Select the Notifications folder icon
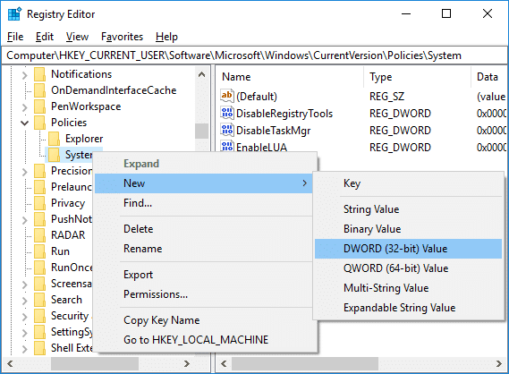Image resolution: width=509 pixels, height=374 pixels. click(40, 74)
